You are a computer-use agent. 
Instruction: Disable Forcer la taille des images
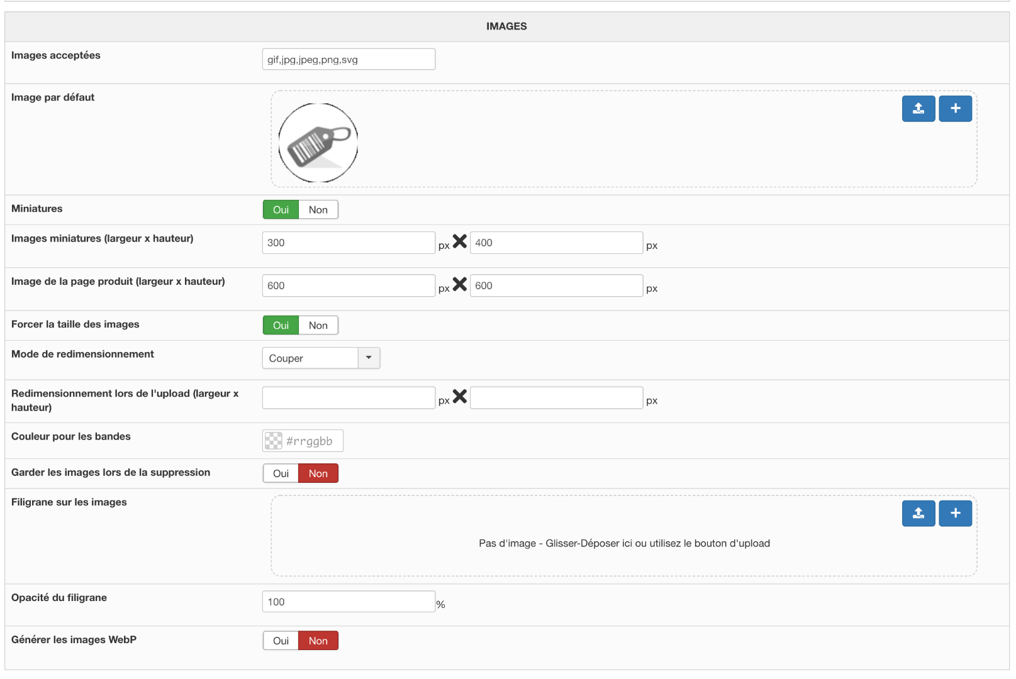pyautogui.click(x=318, y=326)
